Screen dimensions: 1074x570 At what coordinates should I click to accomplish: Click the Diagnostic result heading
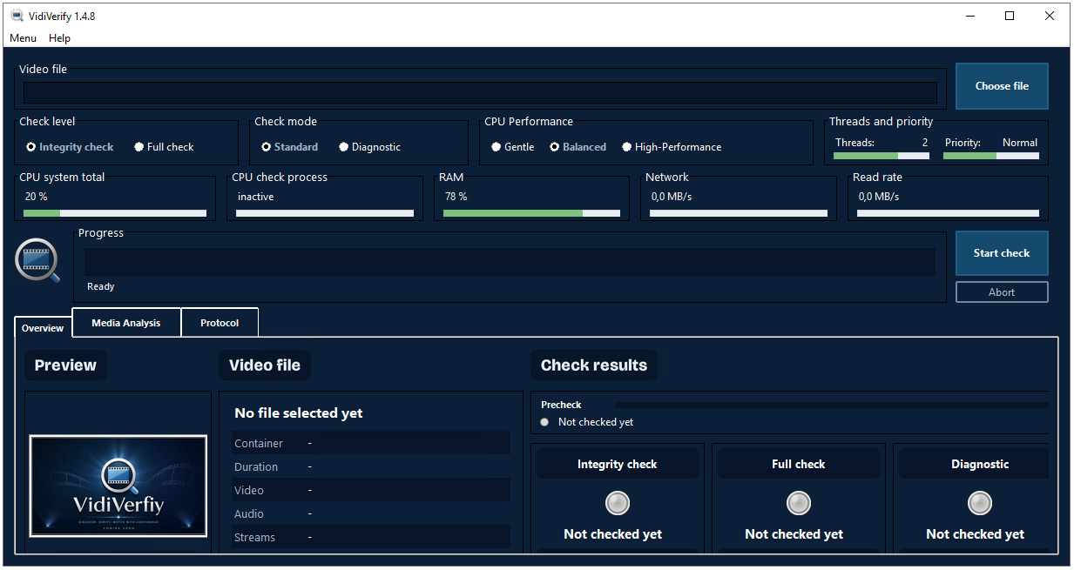(x=980, y=465)
